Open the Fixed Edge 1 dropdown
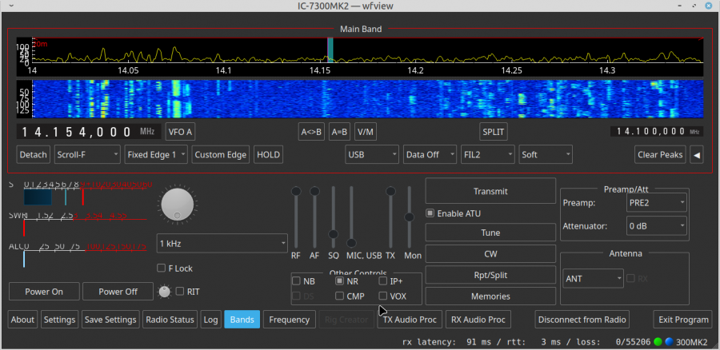Screen dimensions: 720x350 156,154
